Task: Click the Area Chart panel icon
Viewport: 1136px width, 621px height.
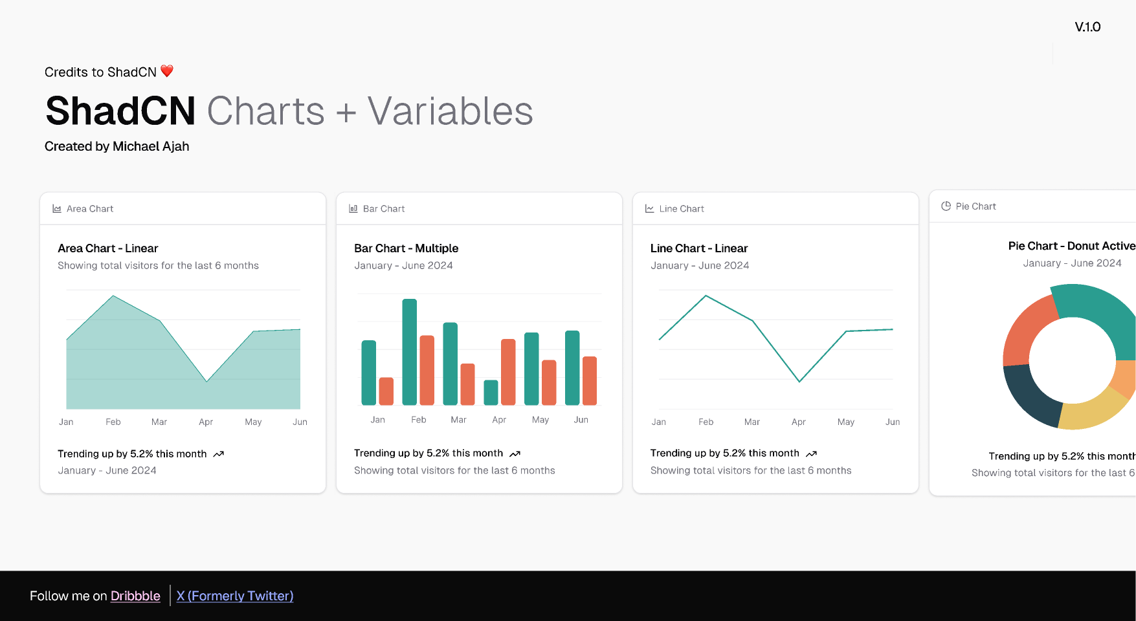Action: [x=57, y=208]
